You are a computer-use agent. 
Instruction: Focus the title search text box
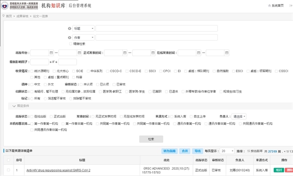point(157,28)
